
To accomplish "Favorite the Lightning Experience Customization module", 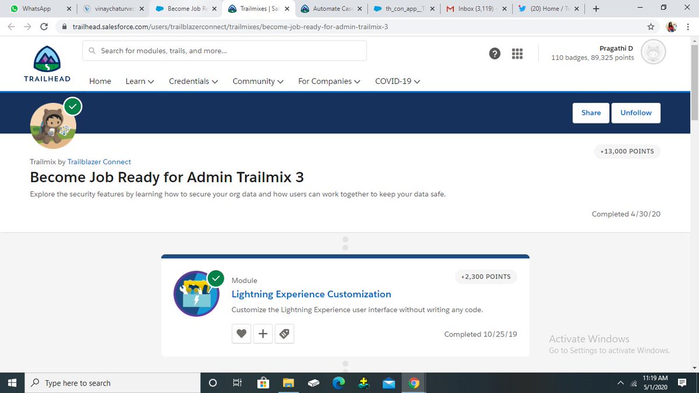I will coord(241,334).
